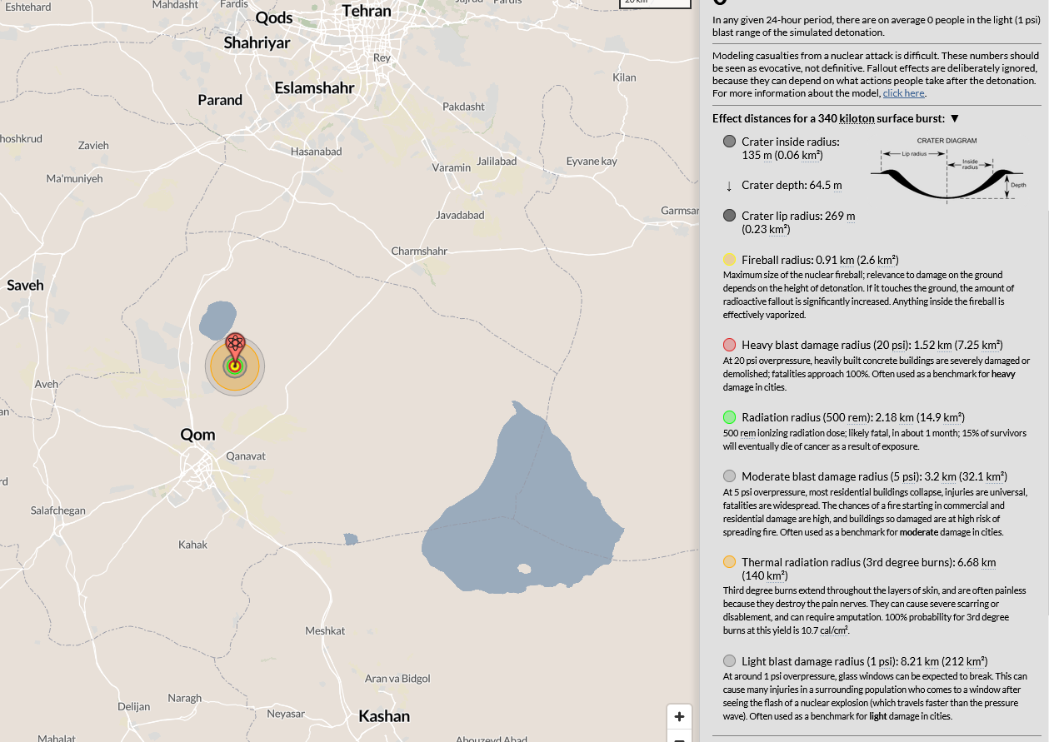The width and height of the screenshot is (1049, 742).
Task: Click the Naragh town label
Action: click(x=184, y=698)
